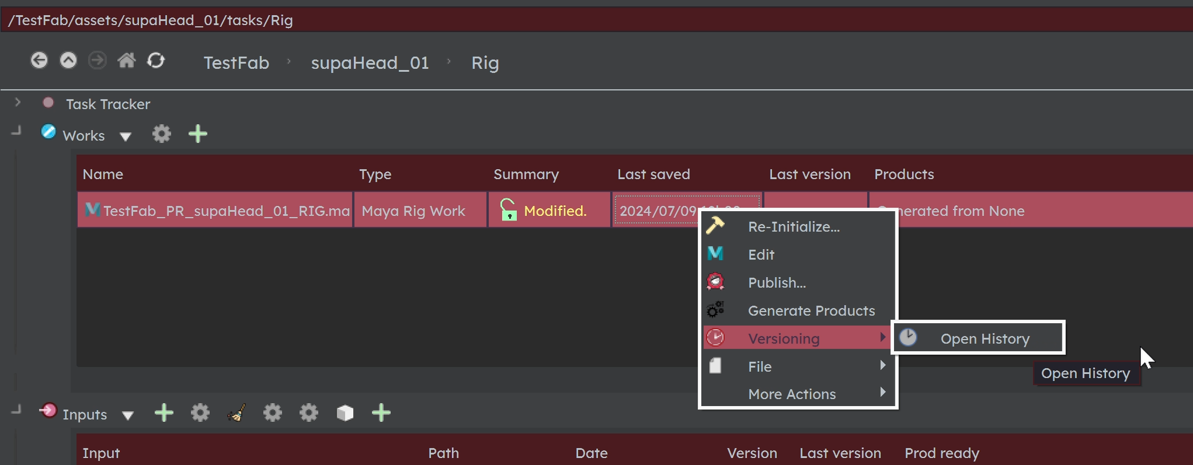Collapse the Inputs section
Viewport: 1193px width, 465px height.
point(16,410)
